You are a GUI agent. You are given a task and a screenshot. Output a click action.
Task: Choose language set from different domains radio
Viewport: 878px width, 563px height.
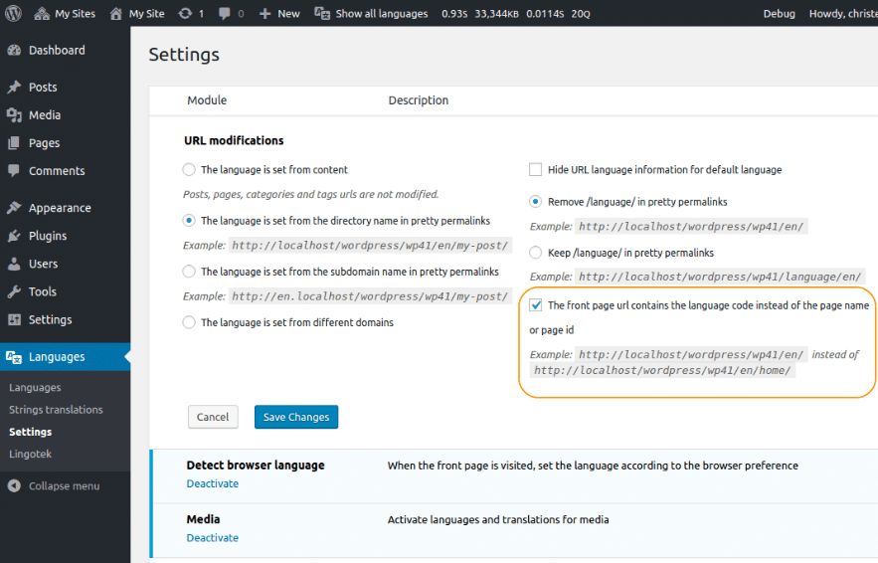coord(189,322)
